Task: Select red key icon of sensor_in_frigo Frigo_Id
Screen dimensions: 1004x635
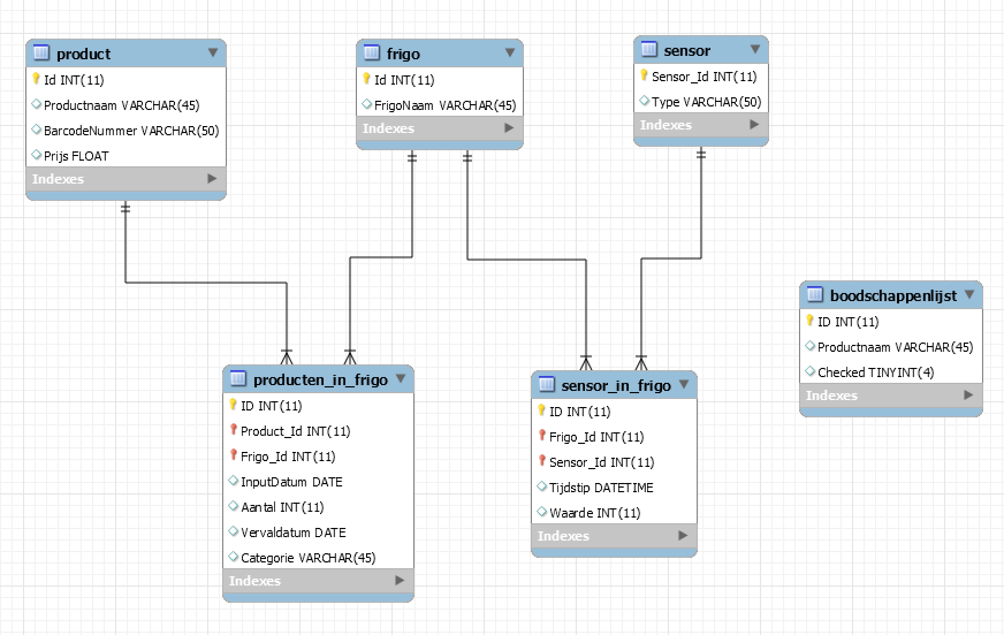Action: (x=542, y=436)
